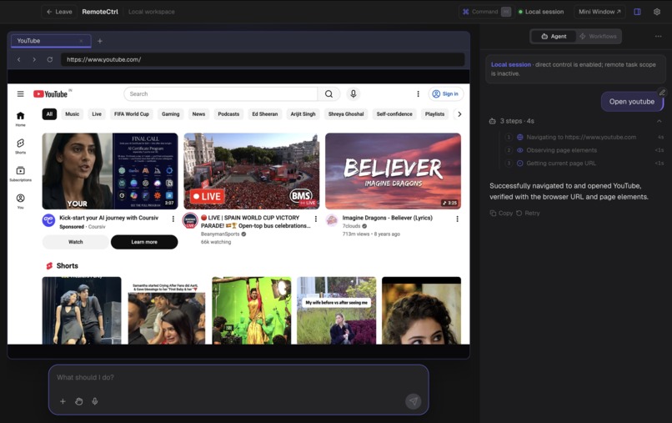Open Imagine Dragons Believer thumbnail
The width and height of the screenshot is (672, 423).
pos(393,171)
